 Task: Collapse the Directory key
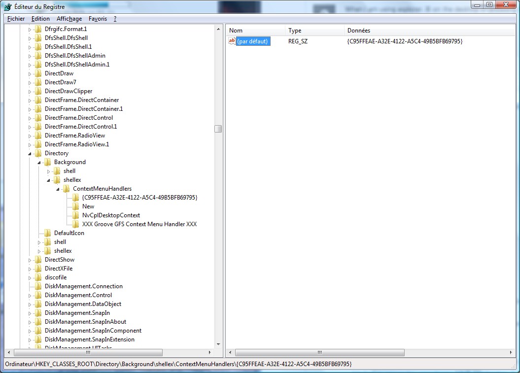tap(30, 154)
